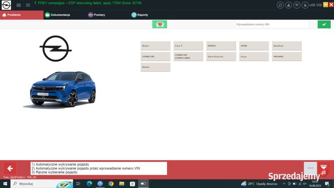This screenshot has height=188, width=334.
Task: Click the line '3) Ręczne wybieranie pojazdu'
Action: 54,172
